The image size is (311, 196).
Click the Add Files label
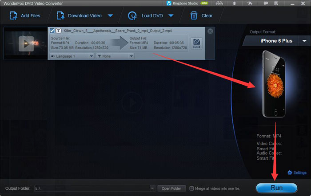[31, 16]
